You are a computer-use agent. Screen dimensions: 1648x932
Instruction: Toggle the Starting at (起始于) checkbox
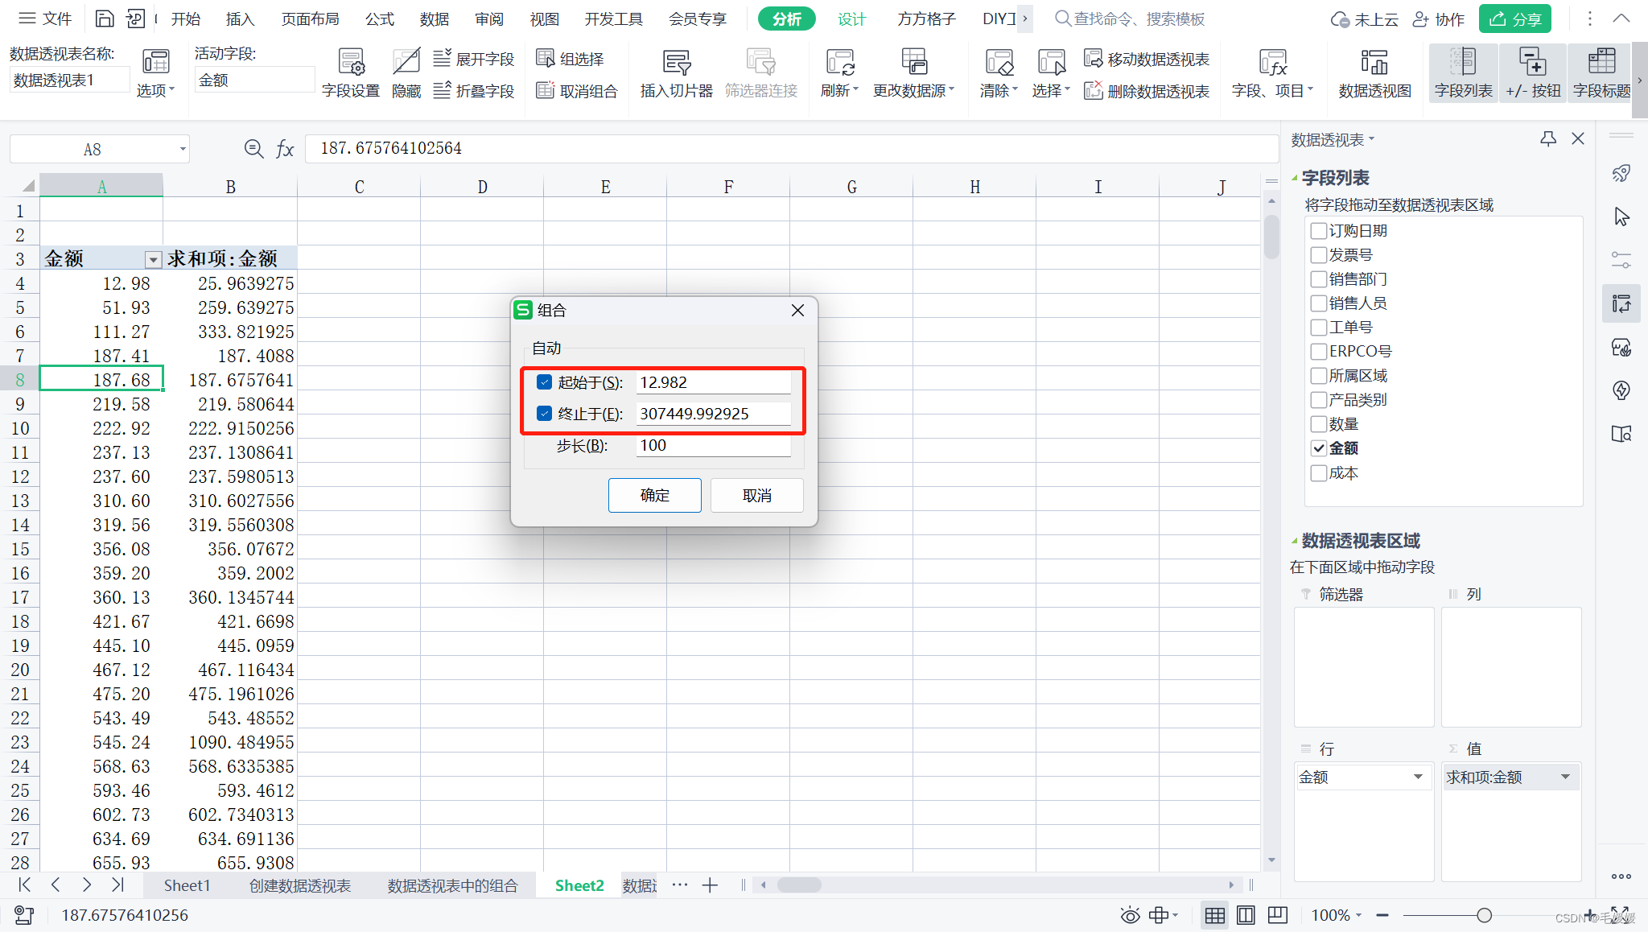pos(544,382)
